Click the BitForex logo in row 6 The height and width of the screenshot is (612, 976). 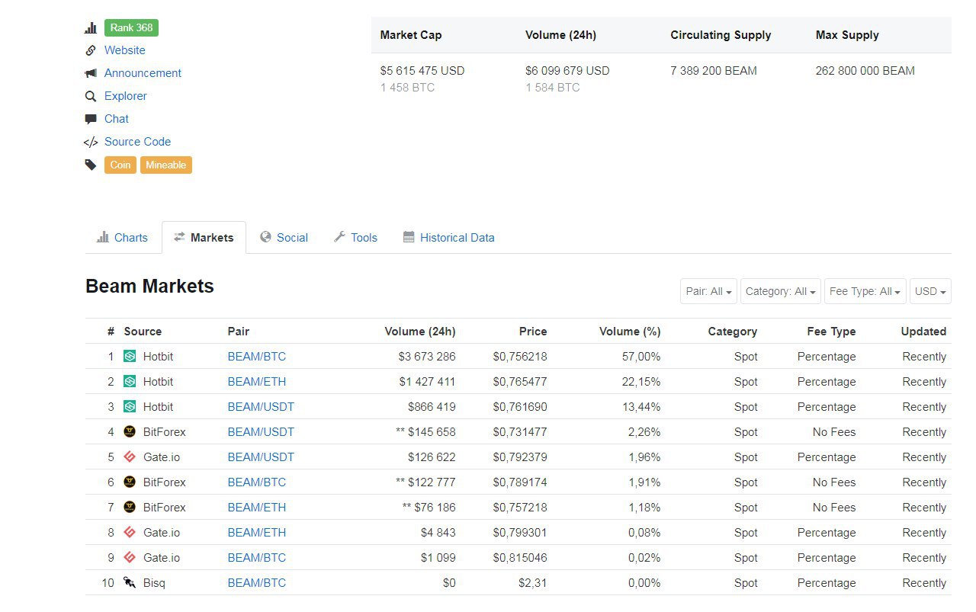pos(130,482)
